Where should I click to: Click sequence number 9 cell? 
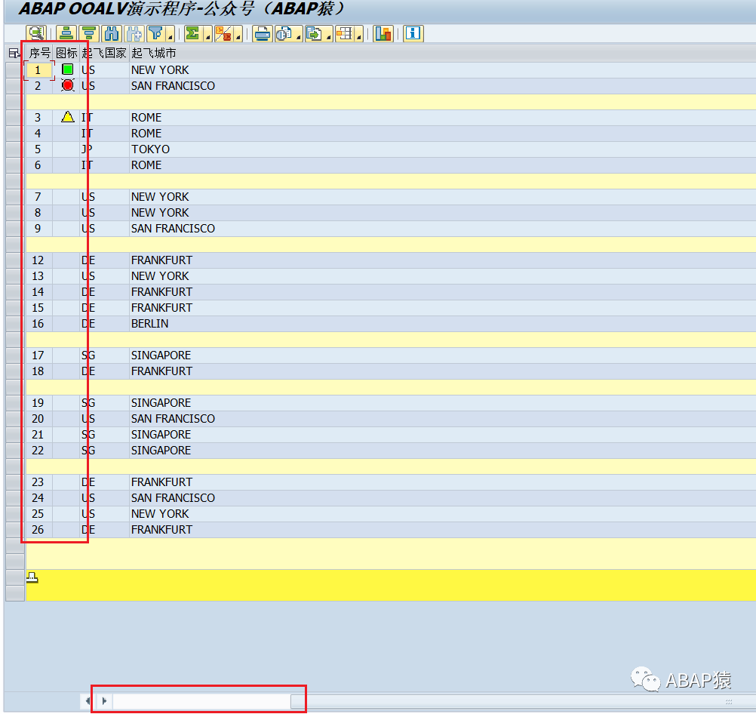[38, 228]
